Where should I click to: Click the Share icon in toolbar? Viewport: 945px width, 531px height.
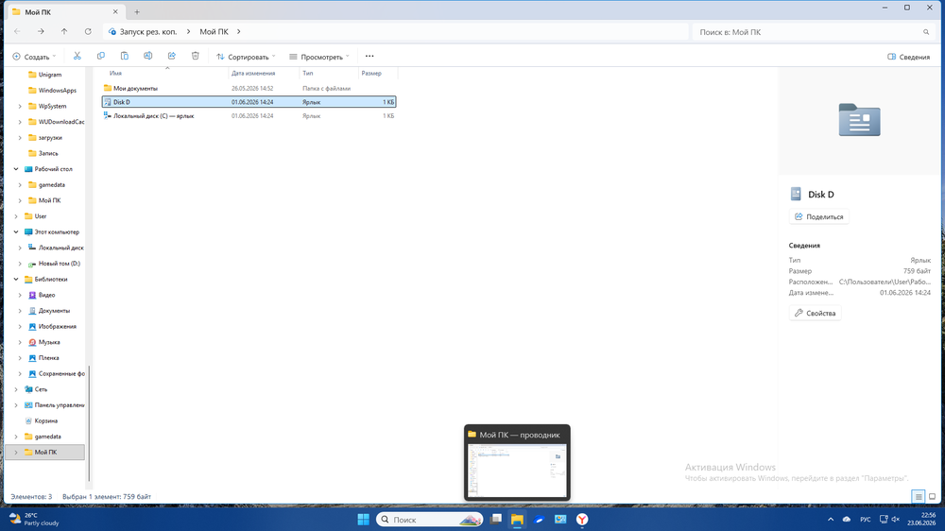coord(172,56)
